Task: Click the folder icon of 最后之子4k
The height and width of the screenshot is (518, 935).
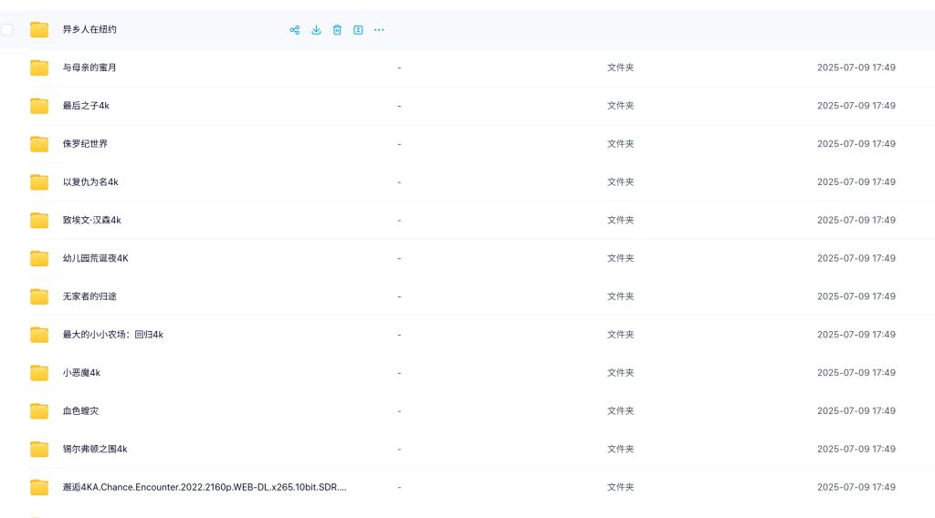Action: (39, 106)
